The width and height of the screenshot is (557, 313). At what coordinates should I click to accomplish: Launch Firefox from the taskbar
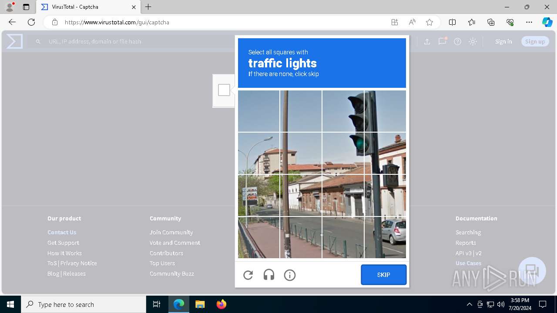coord(221,304)
